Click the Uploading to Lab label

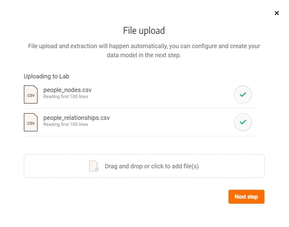point(46,76)
